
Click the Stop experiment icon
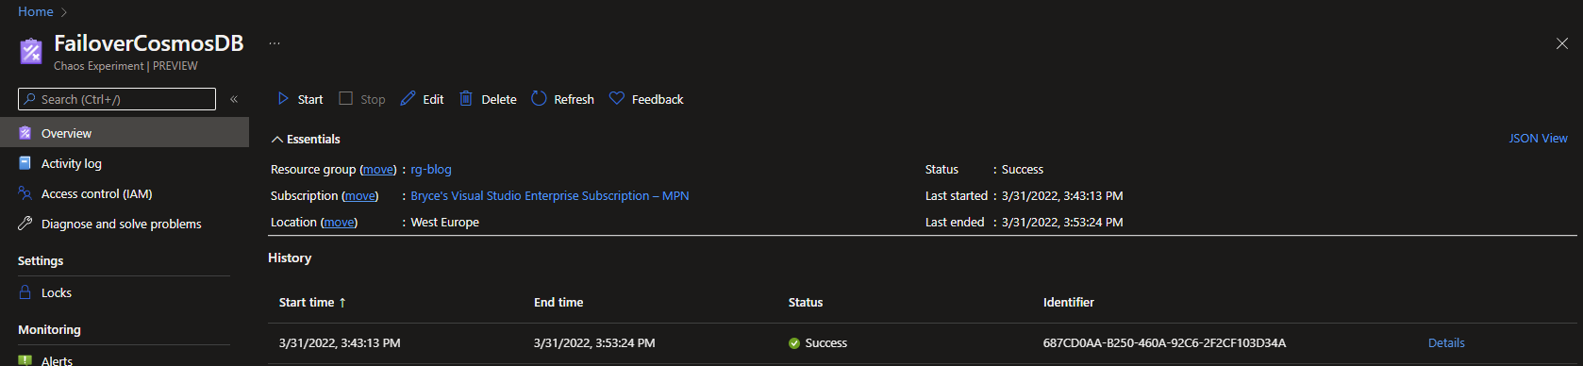[x=346, y=98]
